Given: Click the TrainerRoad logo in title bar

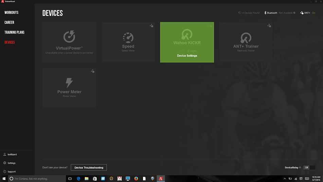Looking at the screenshot, I should 2,1.
